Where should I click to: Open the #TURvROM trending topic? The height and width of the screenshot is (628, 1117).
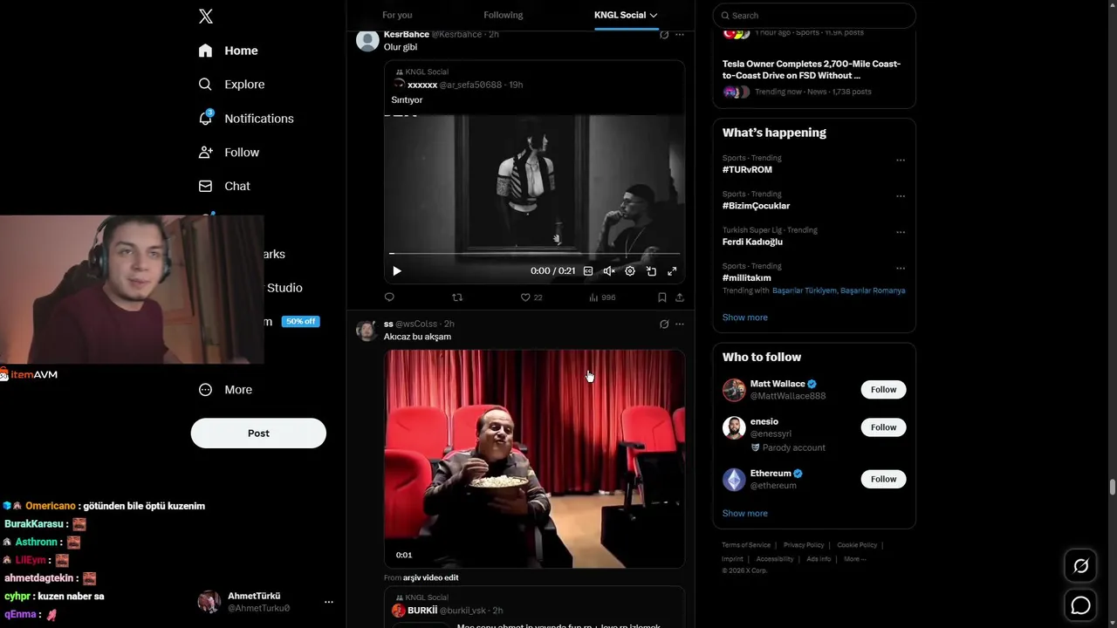[747, 170]
